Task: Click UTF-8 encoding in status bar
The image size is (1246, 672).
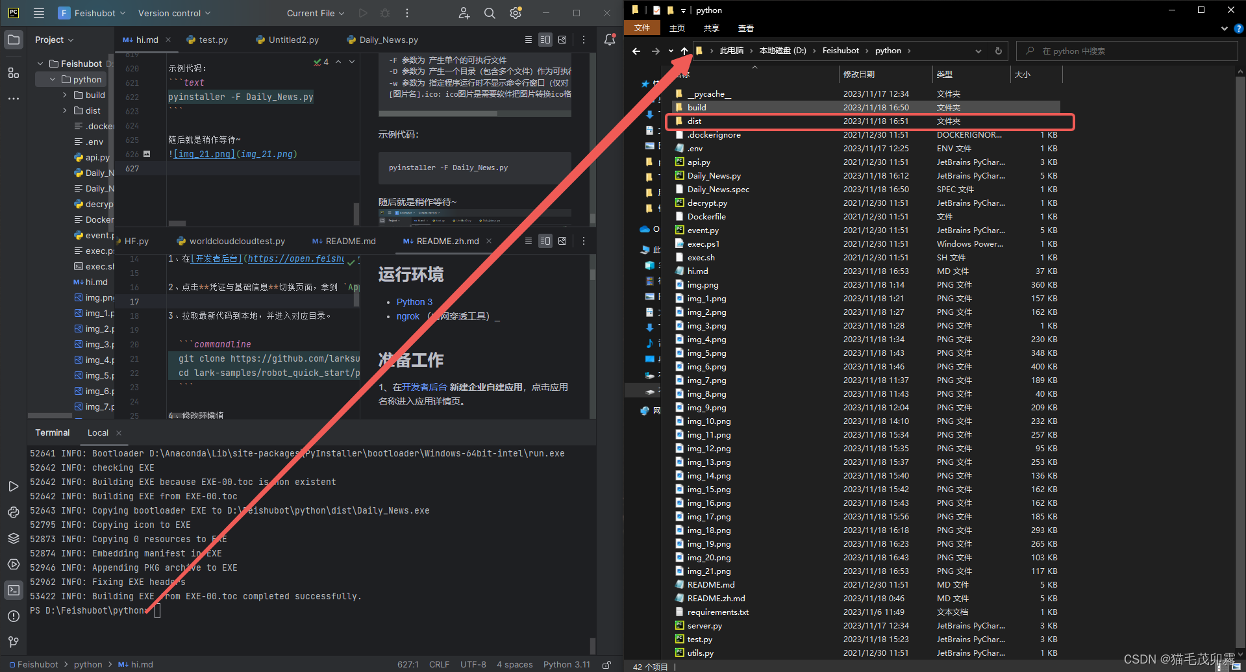Action: (x=473, y=664)
